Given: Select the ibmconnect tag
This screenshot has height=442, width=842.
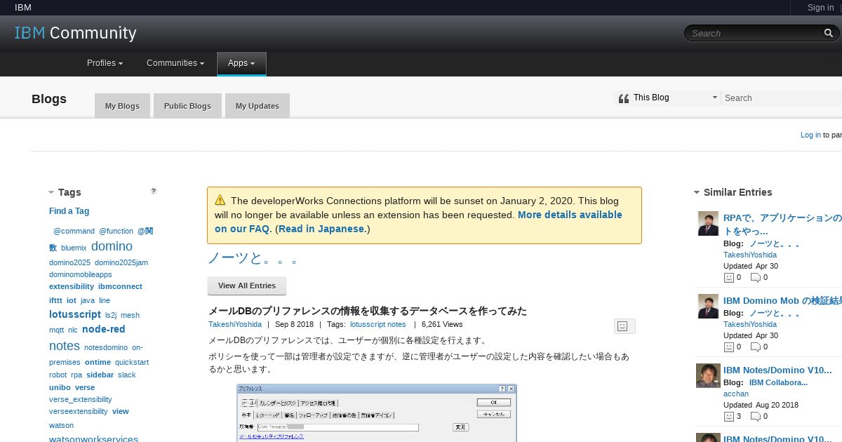Looking at the screenshot, I should [120, 286].
